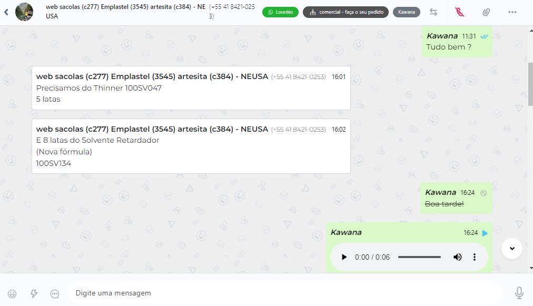
Task: Click the speech bubble icon in the message bar
Action: [55, 294]
